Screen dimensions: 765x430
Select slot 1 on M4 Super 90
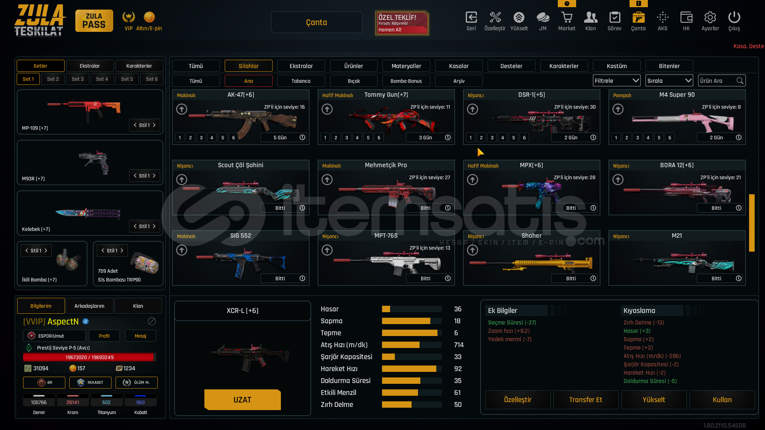(616, 138)
